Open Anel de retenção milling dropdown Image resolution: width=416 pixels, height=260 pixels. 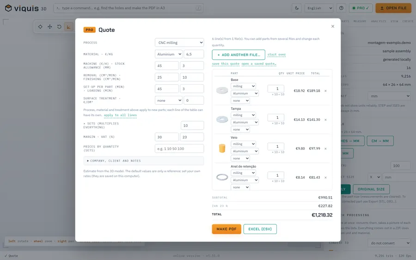243,173
